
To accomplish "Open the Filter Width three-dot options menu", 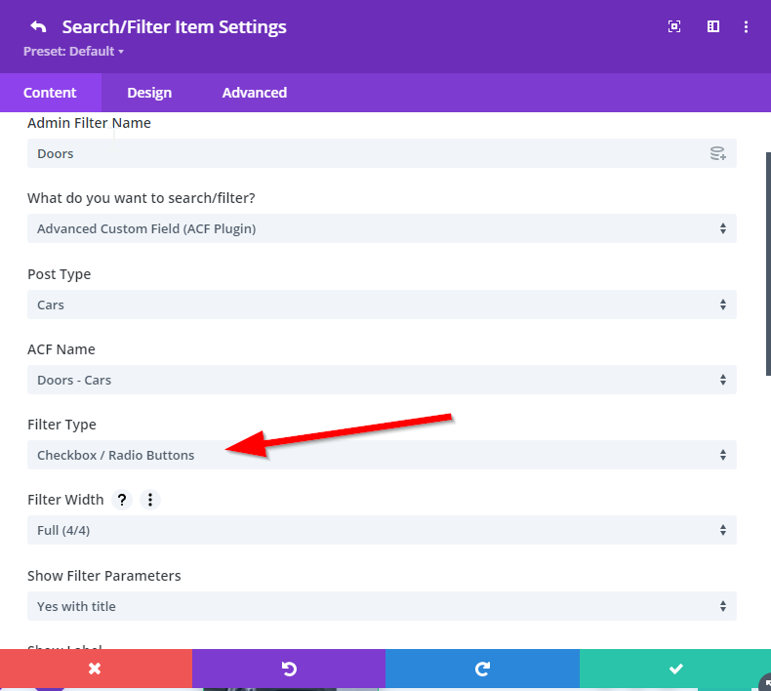I will click(x=149, y=500).
